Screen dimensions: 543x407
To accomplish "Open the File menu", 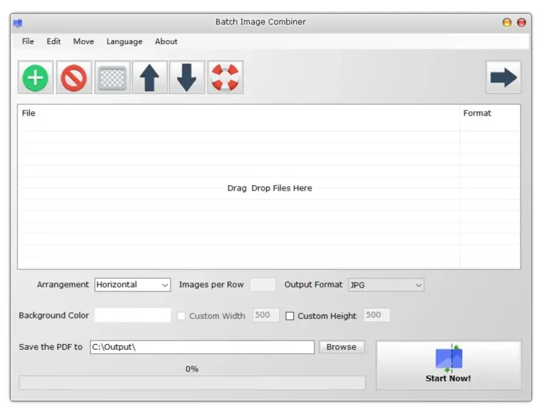I will 28,41.
